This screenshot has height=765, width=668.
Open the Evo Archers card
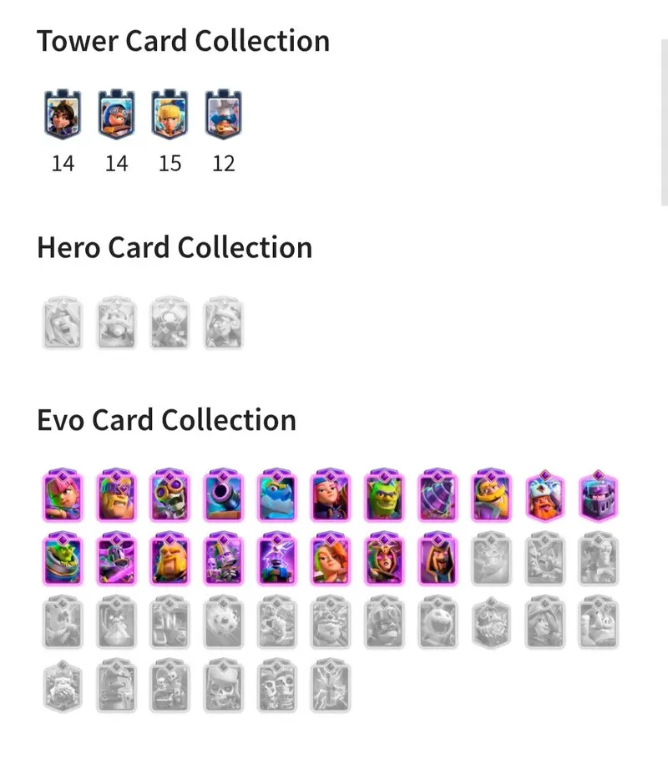pyautogui.click(x=63, y=495)
